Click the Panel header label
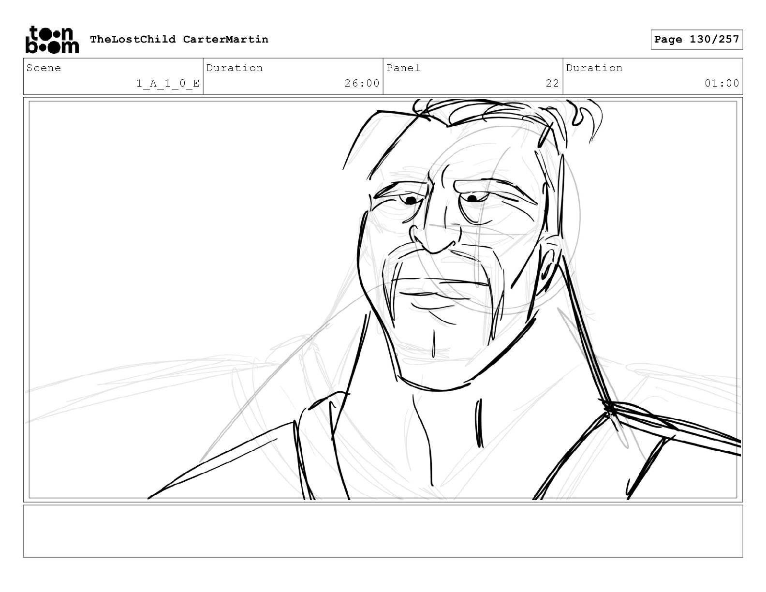This screenshot has width=766, height=592. (x=403, y=68)
